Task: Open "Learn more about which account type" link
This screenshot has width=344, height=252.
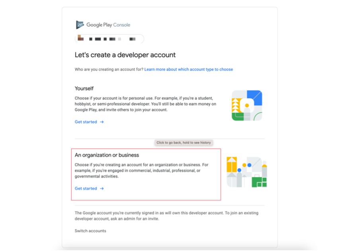Action: 189,69
